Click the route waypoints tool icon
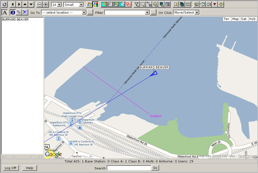Viewport: 258px width, 173px height. (x=149, y=4)
